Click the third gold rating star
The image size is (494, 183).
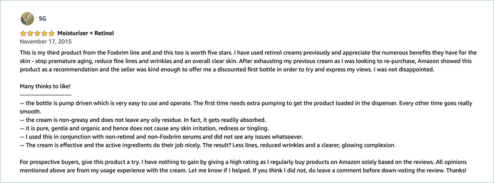tap(37, 34)
